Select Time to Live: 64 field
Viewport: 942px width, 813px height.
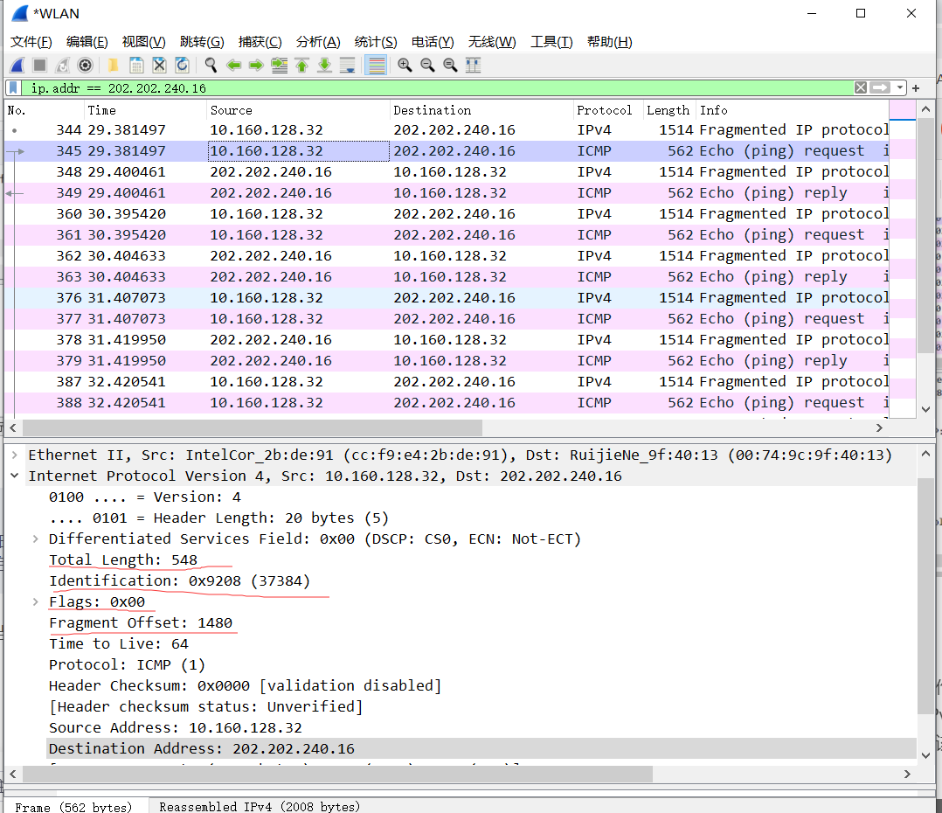click(119, 644)
